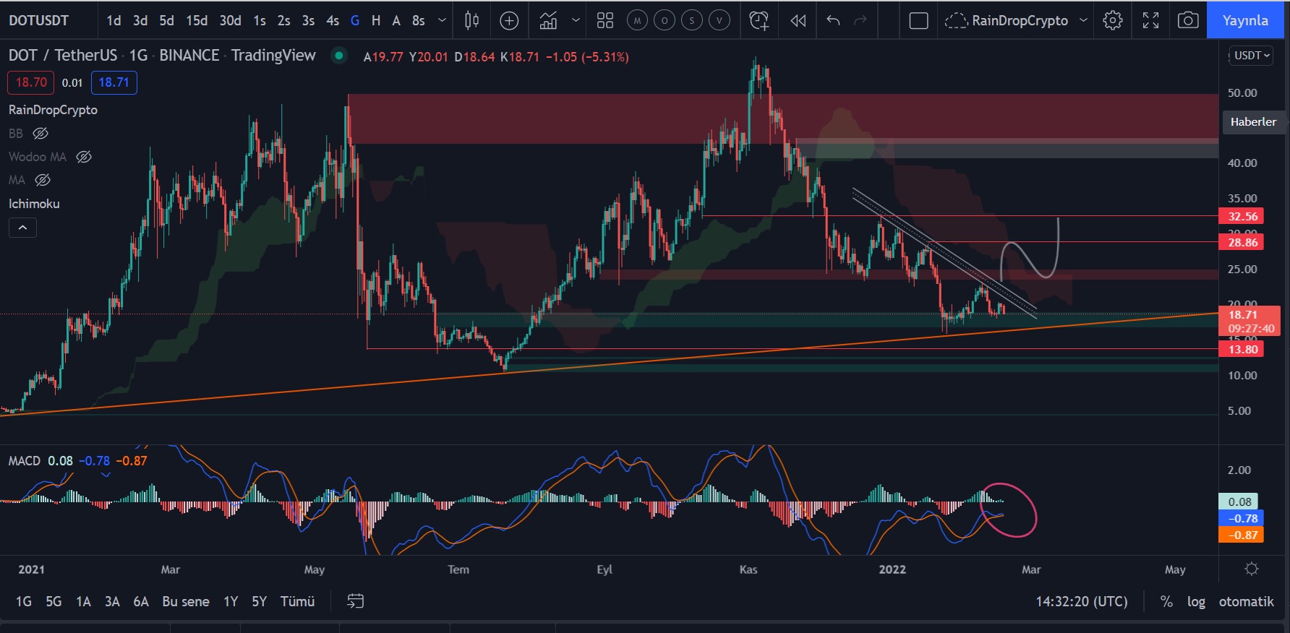Open the indicators chart icon
Screen dimensions: 1290x633
tap(549, 21)
